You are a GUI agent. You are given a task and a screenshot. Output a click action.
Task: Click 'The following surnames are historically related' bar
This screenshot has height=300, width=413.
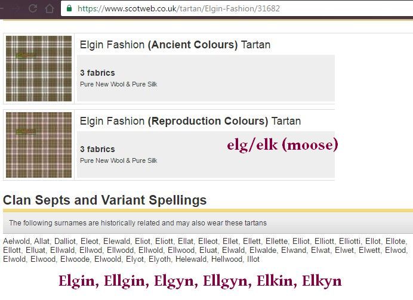tap(208, 223)
